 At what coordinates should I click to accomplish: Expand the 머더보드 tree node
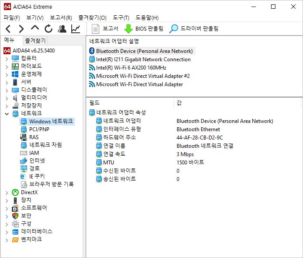click(7, 66)
